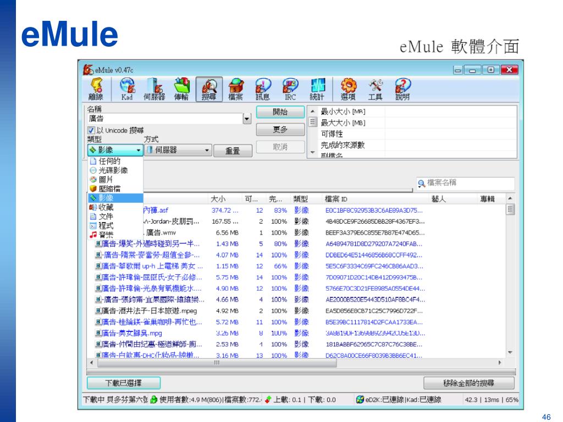Click the 開始 start search button
This screenshot has height=422, width=563.
280,112
